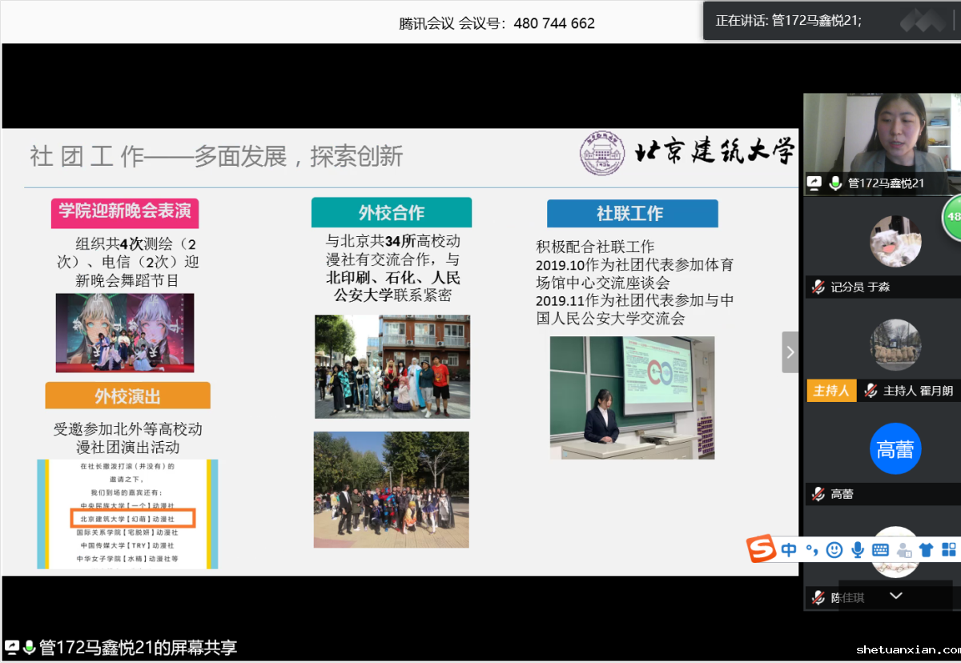The height and width of the screenshot is (663, 961).
Task: Click the 外校合作 teal slide heading
Action: [x=392, y=213]
